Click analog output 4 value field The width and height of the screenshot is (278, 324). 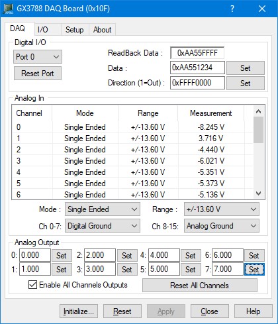pyautogui.click(x=164, y=255)
